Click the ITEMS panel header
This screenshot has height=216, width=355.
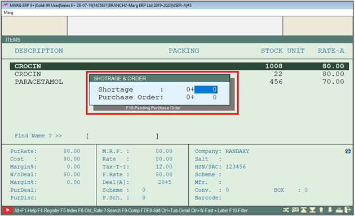tap(13, 40)
